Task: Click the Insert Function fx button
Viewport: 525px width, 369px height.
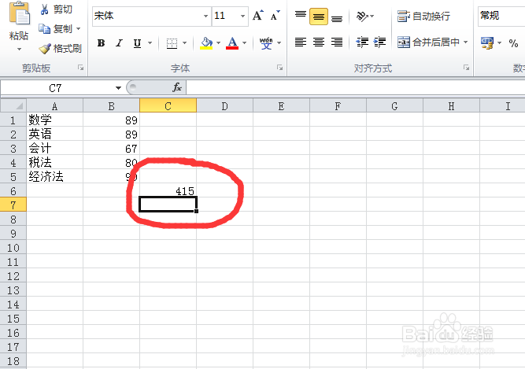Action: (177, 88)
